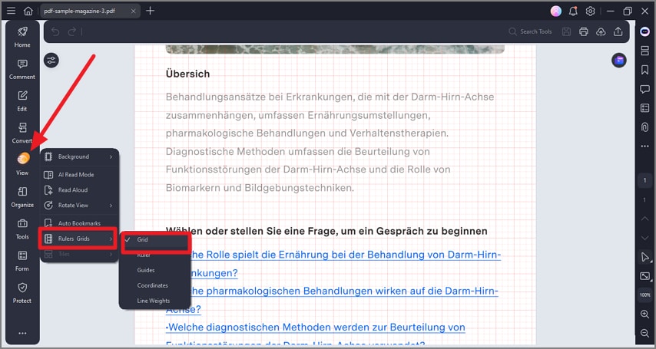Screen dimensions: 656x349
Task: Toggle the Guides option
Action: (155, 270)
